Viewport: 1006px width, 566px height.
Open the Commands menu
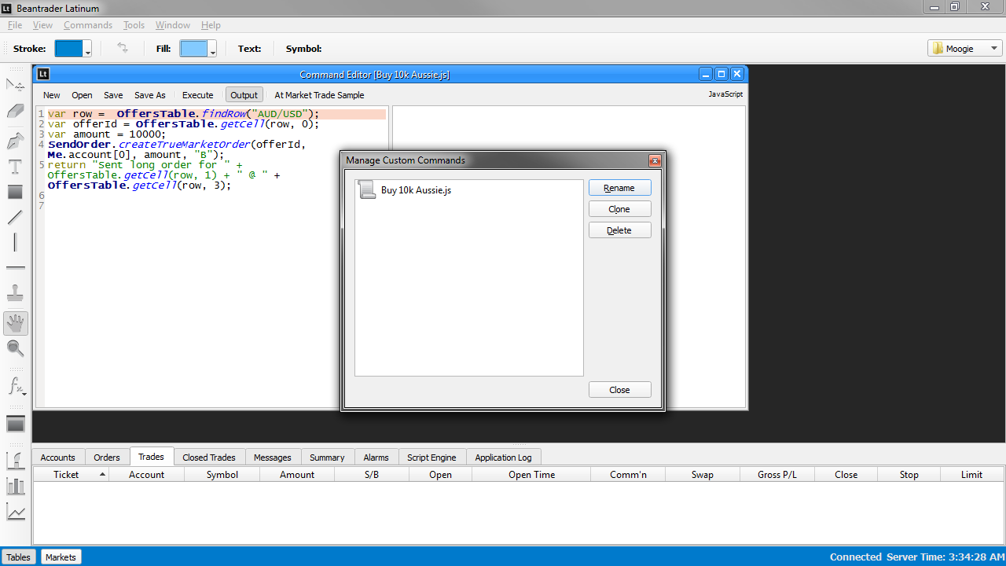(x=88, y=25)
